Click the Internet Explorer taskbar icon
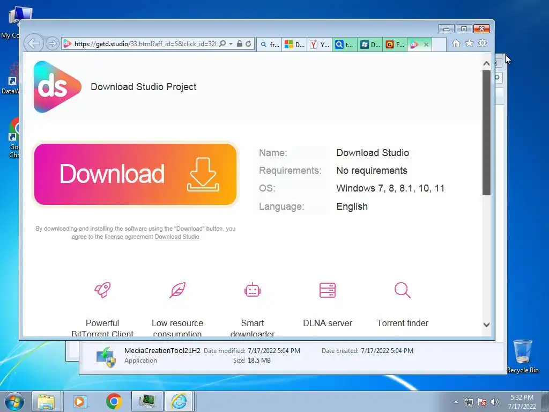The width and height of the screenshot is (549, 412). 179,402
